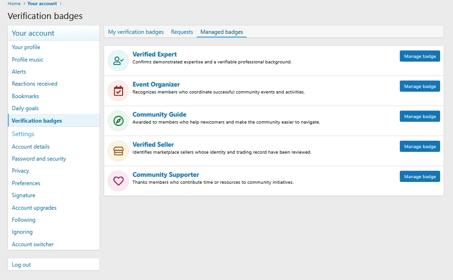Manage the Verified Expert badge
Viewport: 453px width, 280px height.
420,56
